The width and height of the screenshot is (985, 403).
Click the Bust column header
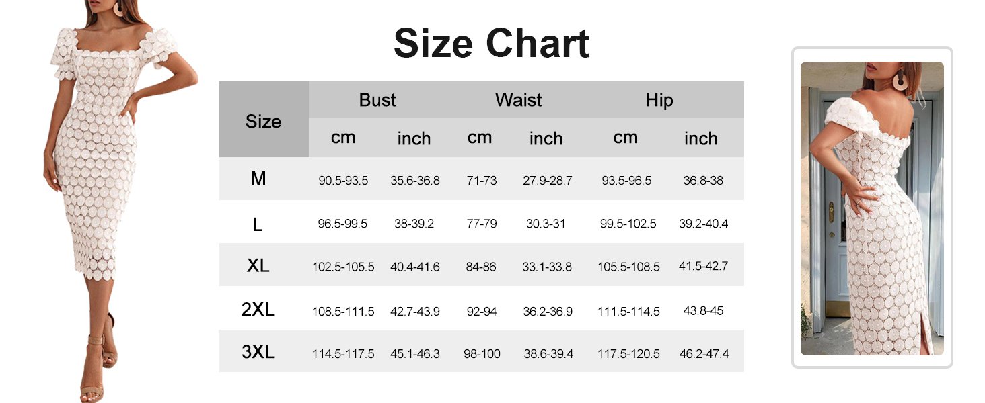point(377,100)
